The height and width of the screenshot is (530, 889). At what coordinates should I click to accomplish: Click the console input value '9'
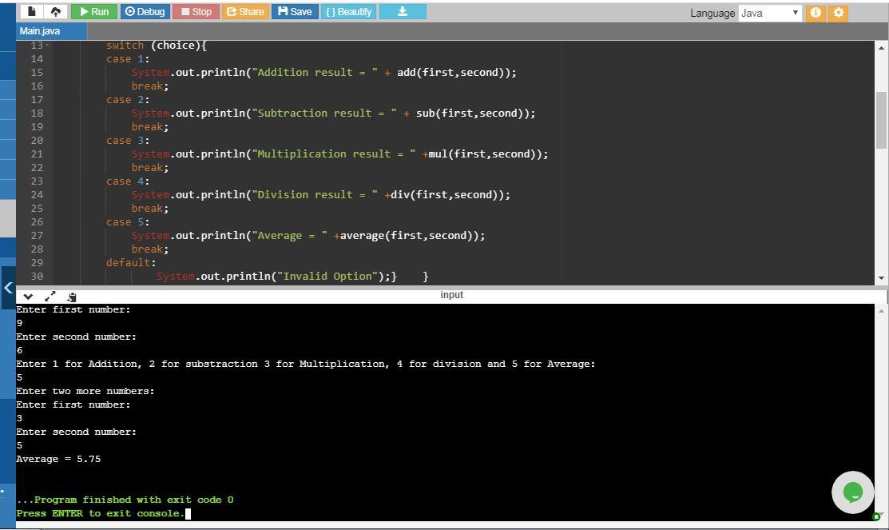pos(20,323)
